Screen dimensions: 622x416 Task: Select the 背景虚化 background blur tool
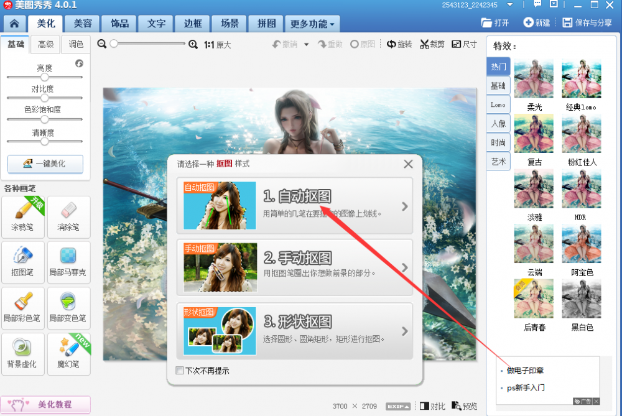[x=22, y=354]
